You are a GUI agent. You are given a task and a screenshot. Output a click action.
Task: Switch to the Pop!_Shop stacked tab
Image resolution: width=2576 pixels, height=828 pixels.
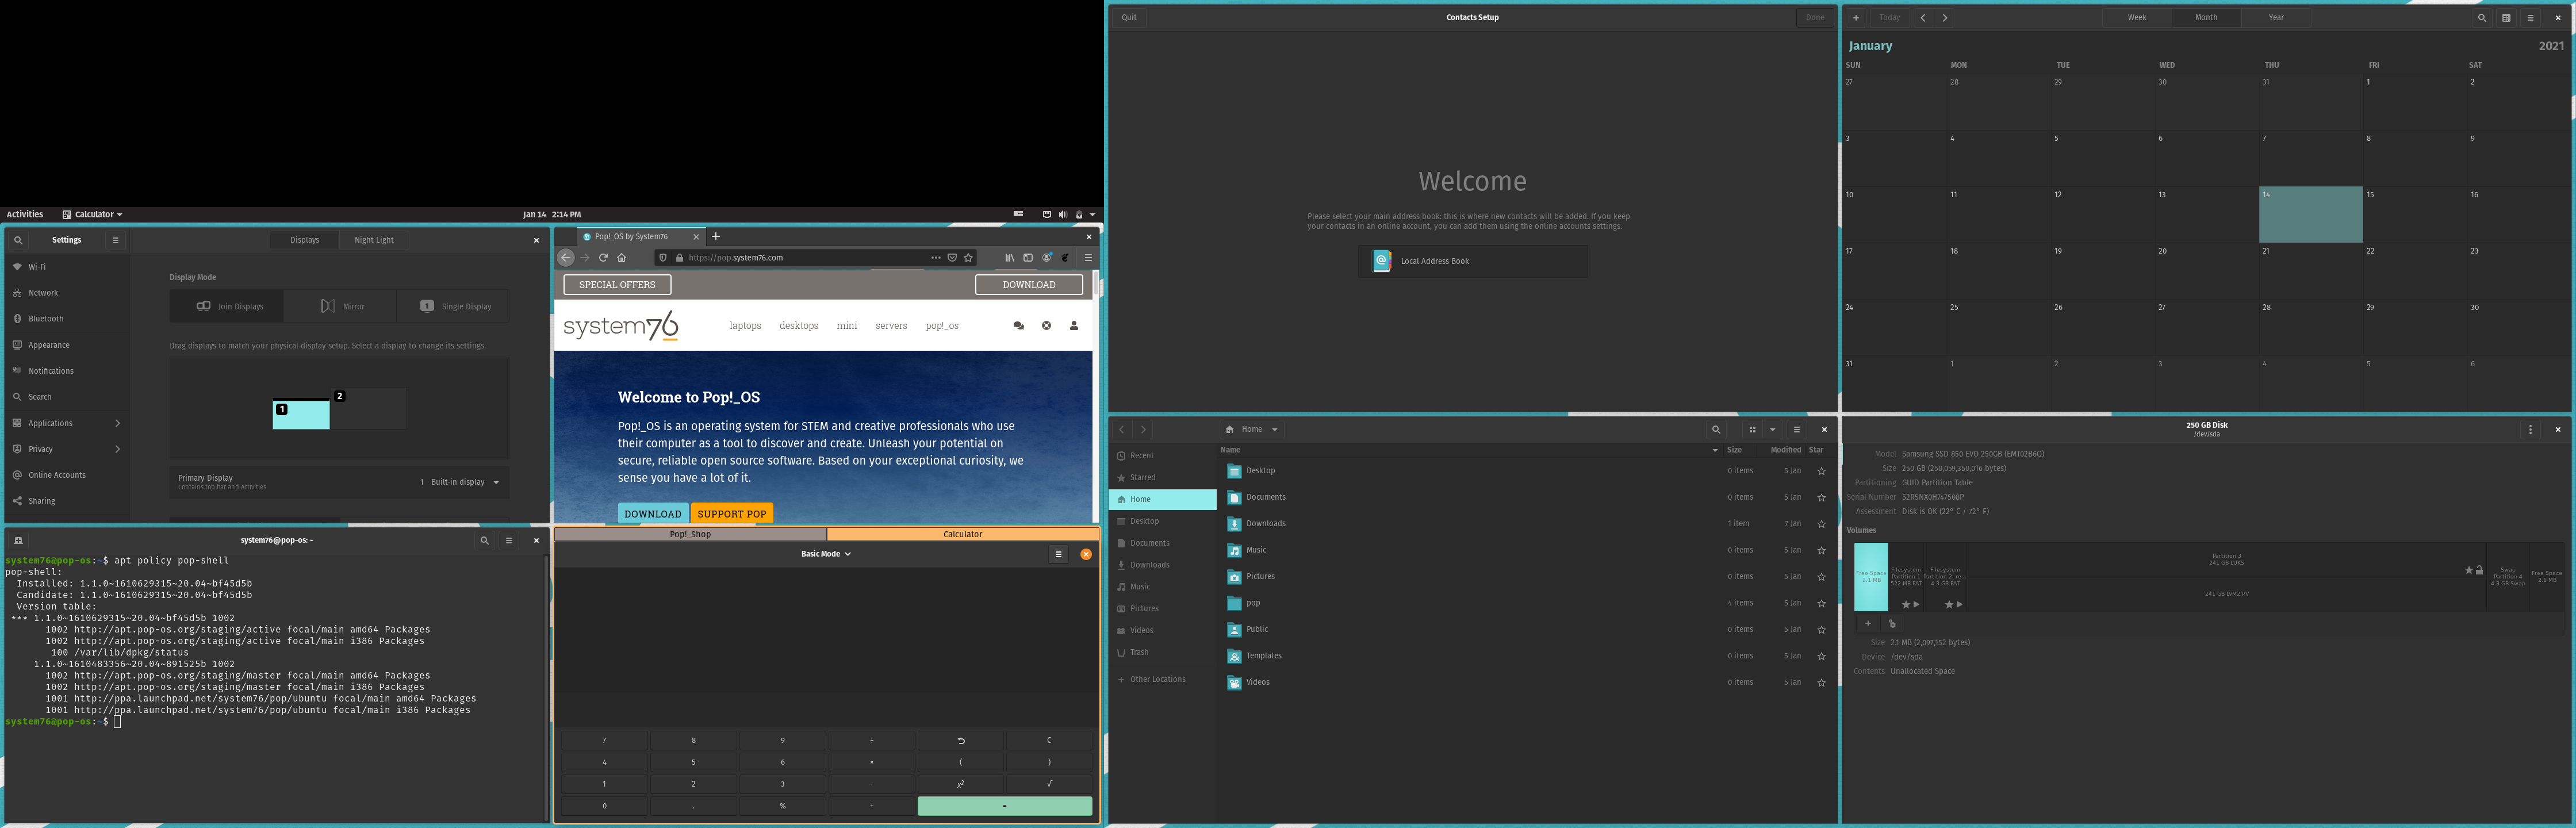pyautogui.click(x=690, y=534)
